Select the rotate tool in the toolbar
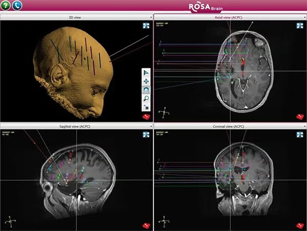Viewport: 307px width, 231px height. pyautogui.click(x=146, y=89)
